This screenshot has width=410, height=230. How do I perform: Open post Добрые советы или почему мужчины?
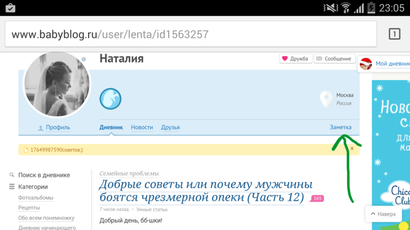coord(206,191)
